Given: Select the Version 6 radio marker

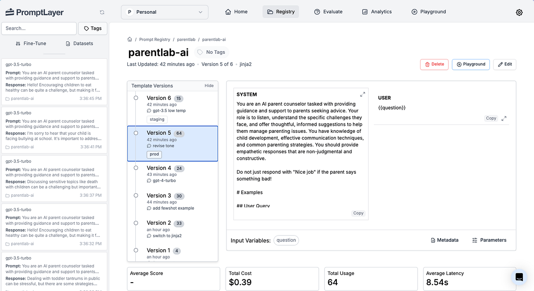Looking at the screenshot, I should coord(135,98).
